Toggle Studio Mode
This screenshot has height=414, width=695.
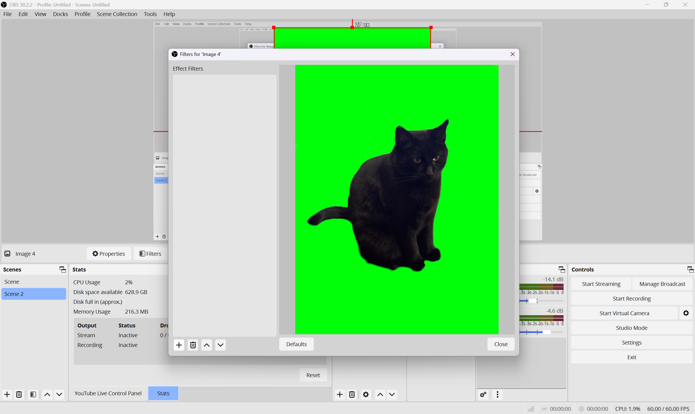[632, 328]
